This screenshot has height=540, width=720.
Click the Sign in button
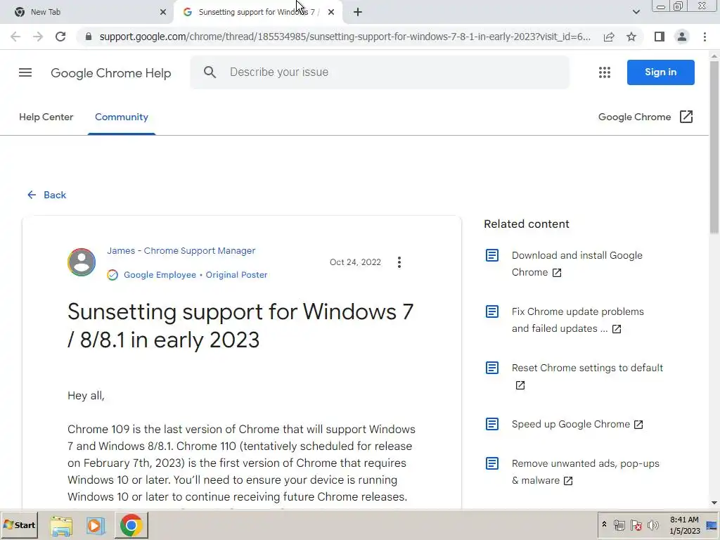click(660, 72)
